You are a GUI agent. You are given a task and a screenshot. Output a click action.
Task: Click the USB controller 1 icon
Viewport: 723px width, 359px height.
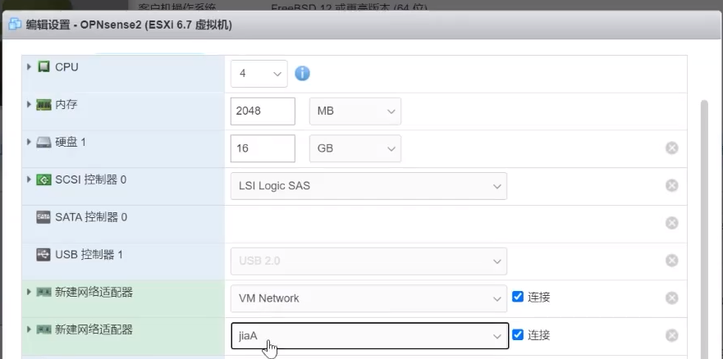43,255
